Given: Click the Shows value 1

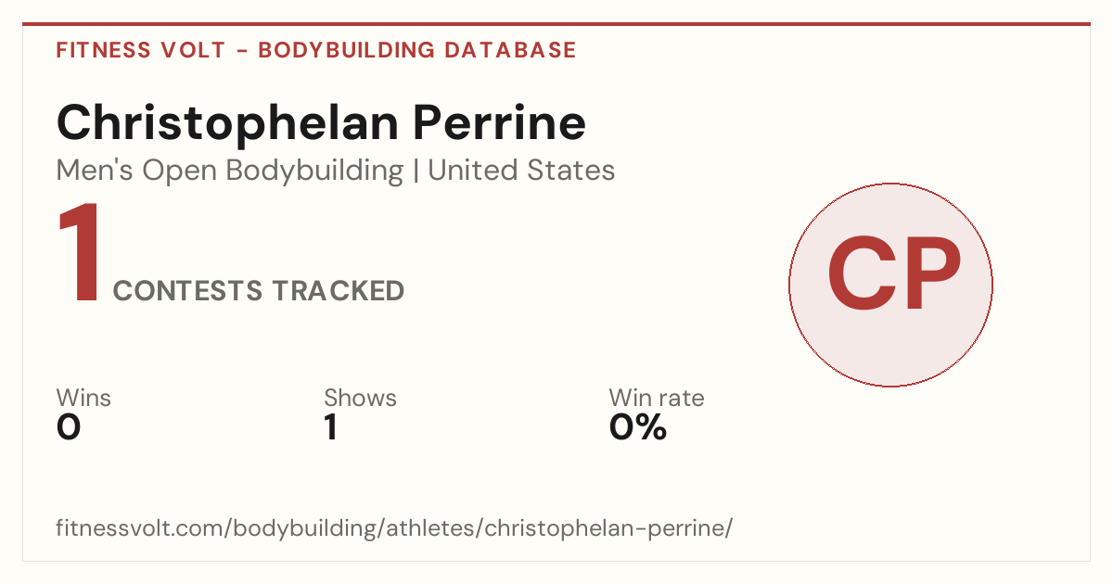Looking at the screenshot, I should (330, 428).
